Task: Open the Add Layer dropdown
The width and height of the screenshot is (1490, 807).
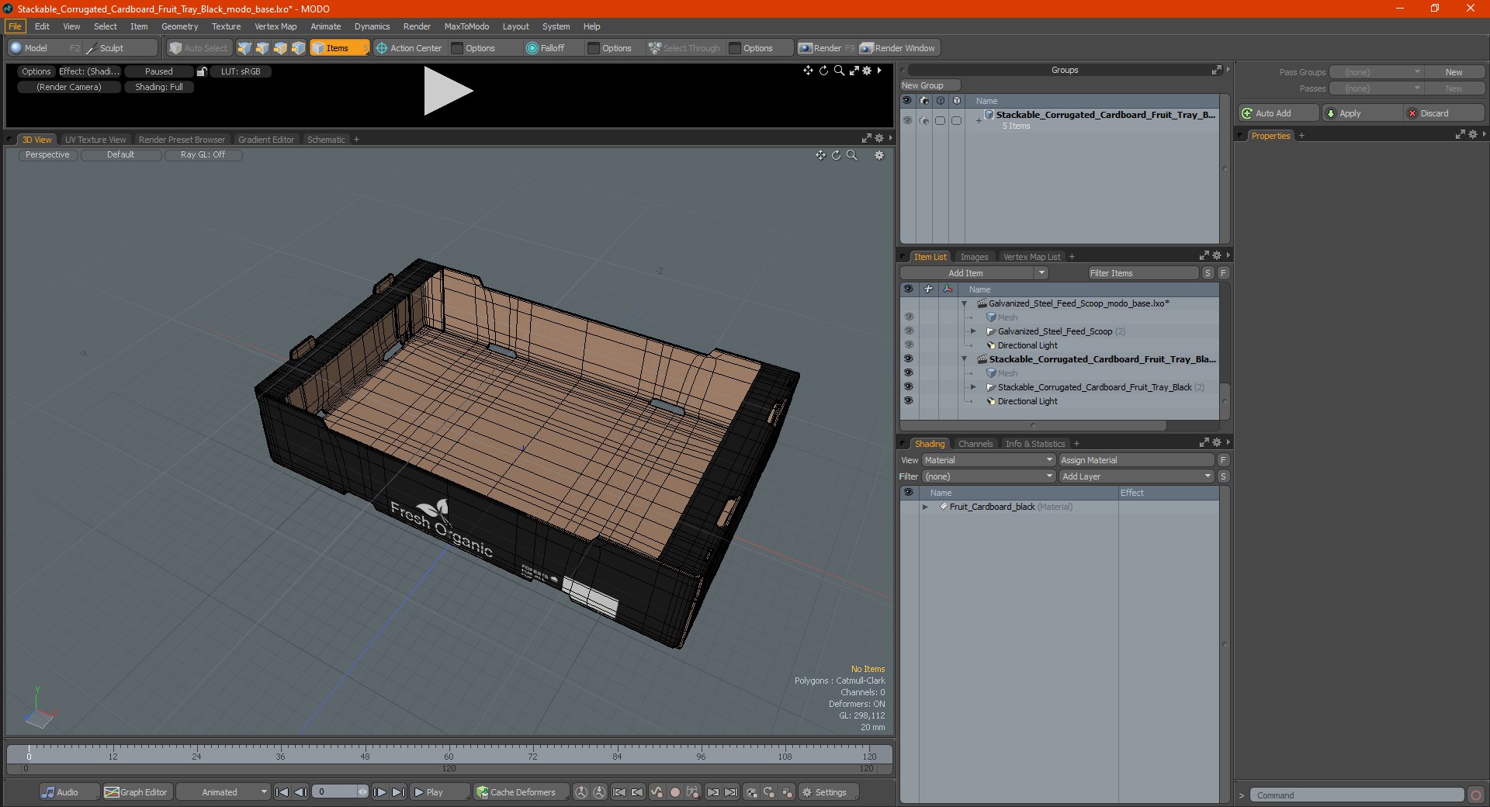Action: tap(1135, 476)
